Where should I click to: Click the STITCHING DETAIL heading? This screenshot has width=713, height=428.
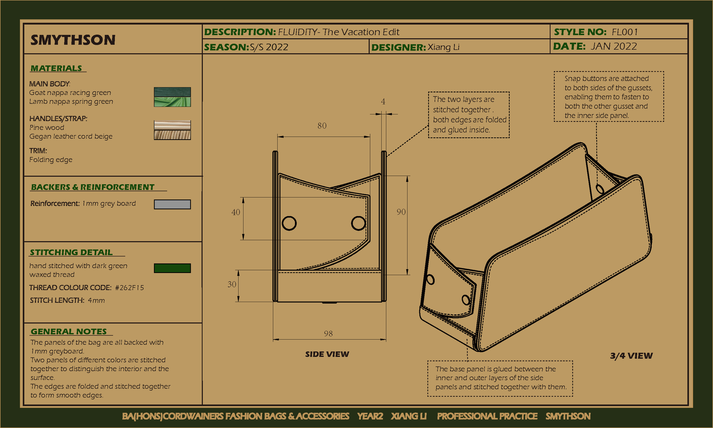[x=71, y=252]
